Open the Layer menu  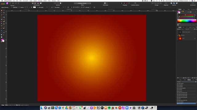click(31, 1)
